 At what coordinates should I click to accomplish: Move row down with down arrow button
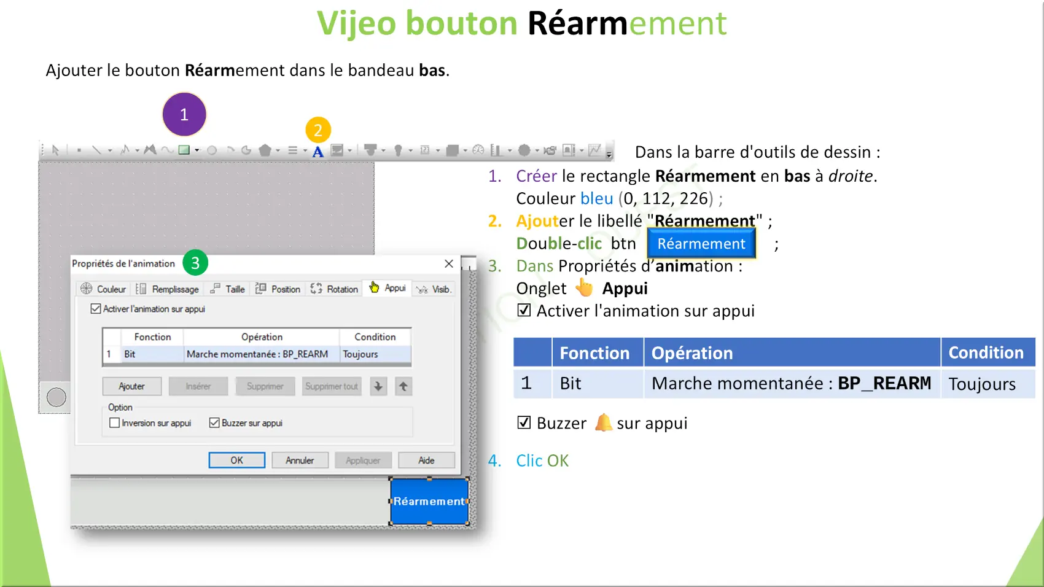coord(378,386)
